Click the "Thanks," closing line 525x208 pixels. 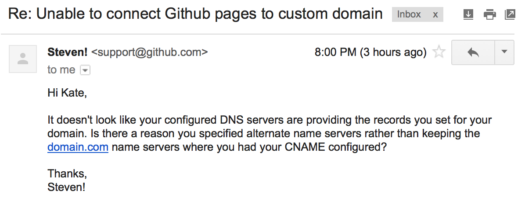coord(67,173)
